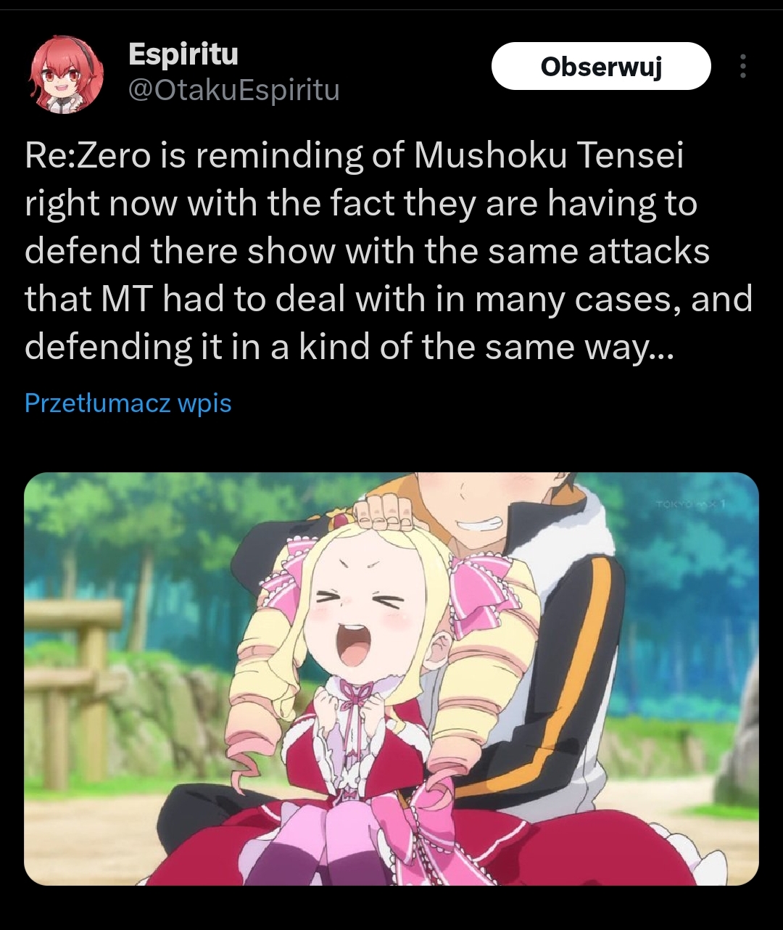Click the word "defending" in the last line
The image size is (783, 930).
(107, 348)
